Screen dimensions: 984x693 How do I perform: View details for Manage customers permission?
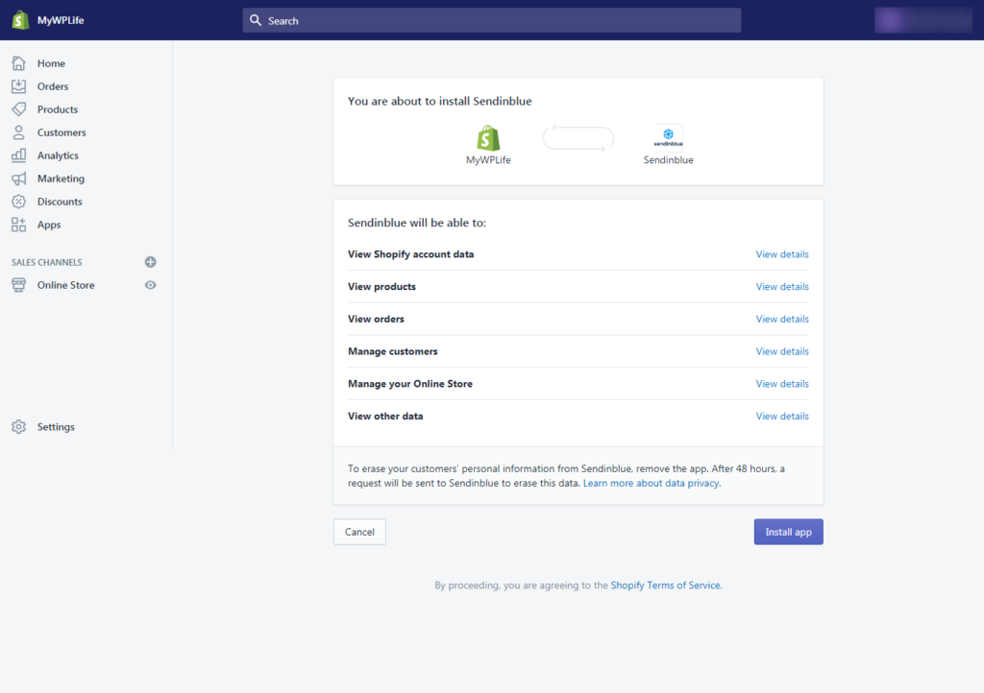pyautogui.click(x=782, y=351)
